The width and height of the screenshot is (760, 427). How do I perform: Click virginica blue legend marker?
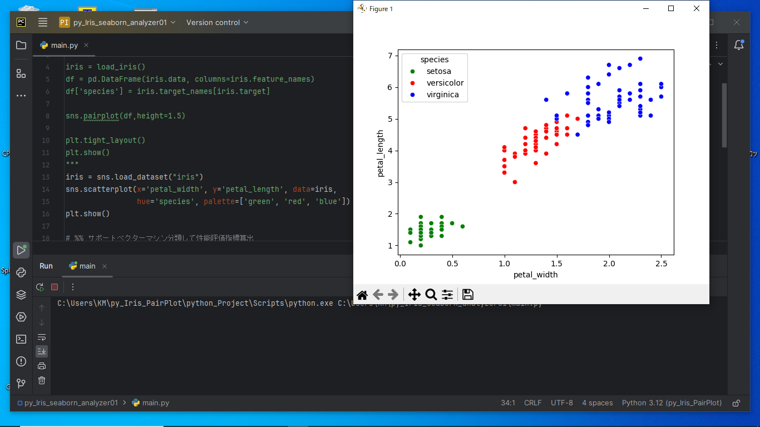[x=412, y=95]
